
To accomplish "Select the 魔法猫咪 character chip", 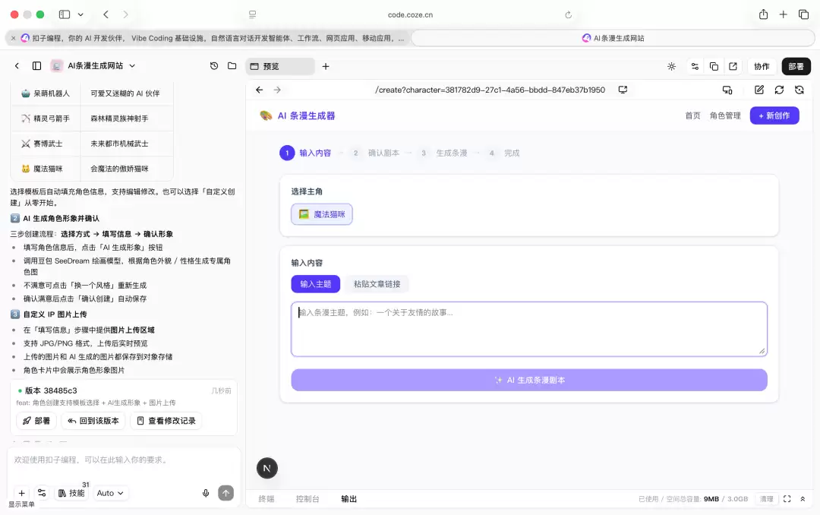I will 322,214.
